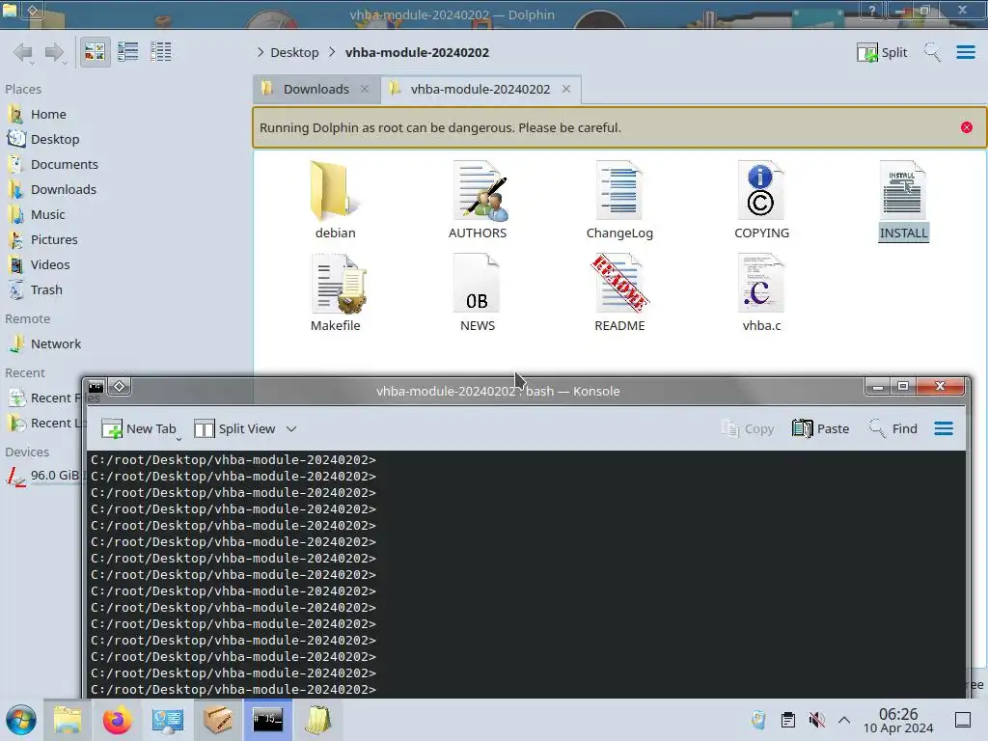Screen dimensions: 988x741
Task: Select the INSTALL file
Action: click(x=903, y=201)
